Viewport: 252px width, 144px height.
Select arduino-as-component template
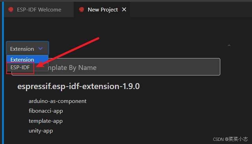point(58,101)
